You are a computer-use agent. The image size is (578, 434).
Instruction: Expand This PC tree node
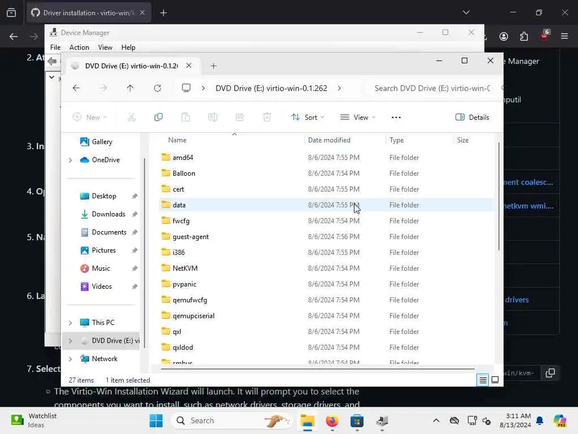click(x=71, y=323)
